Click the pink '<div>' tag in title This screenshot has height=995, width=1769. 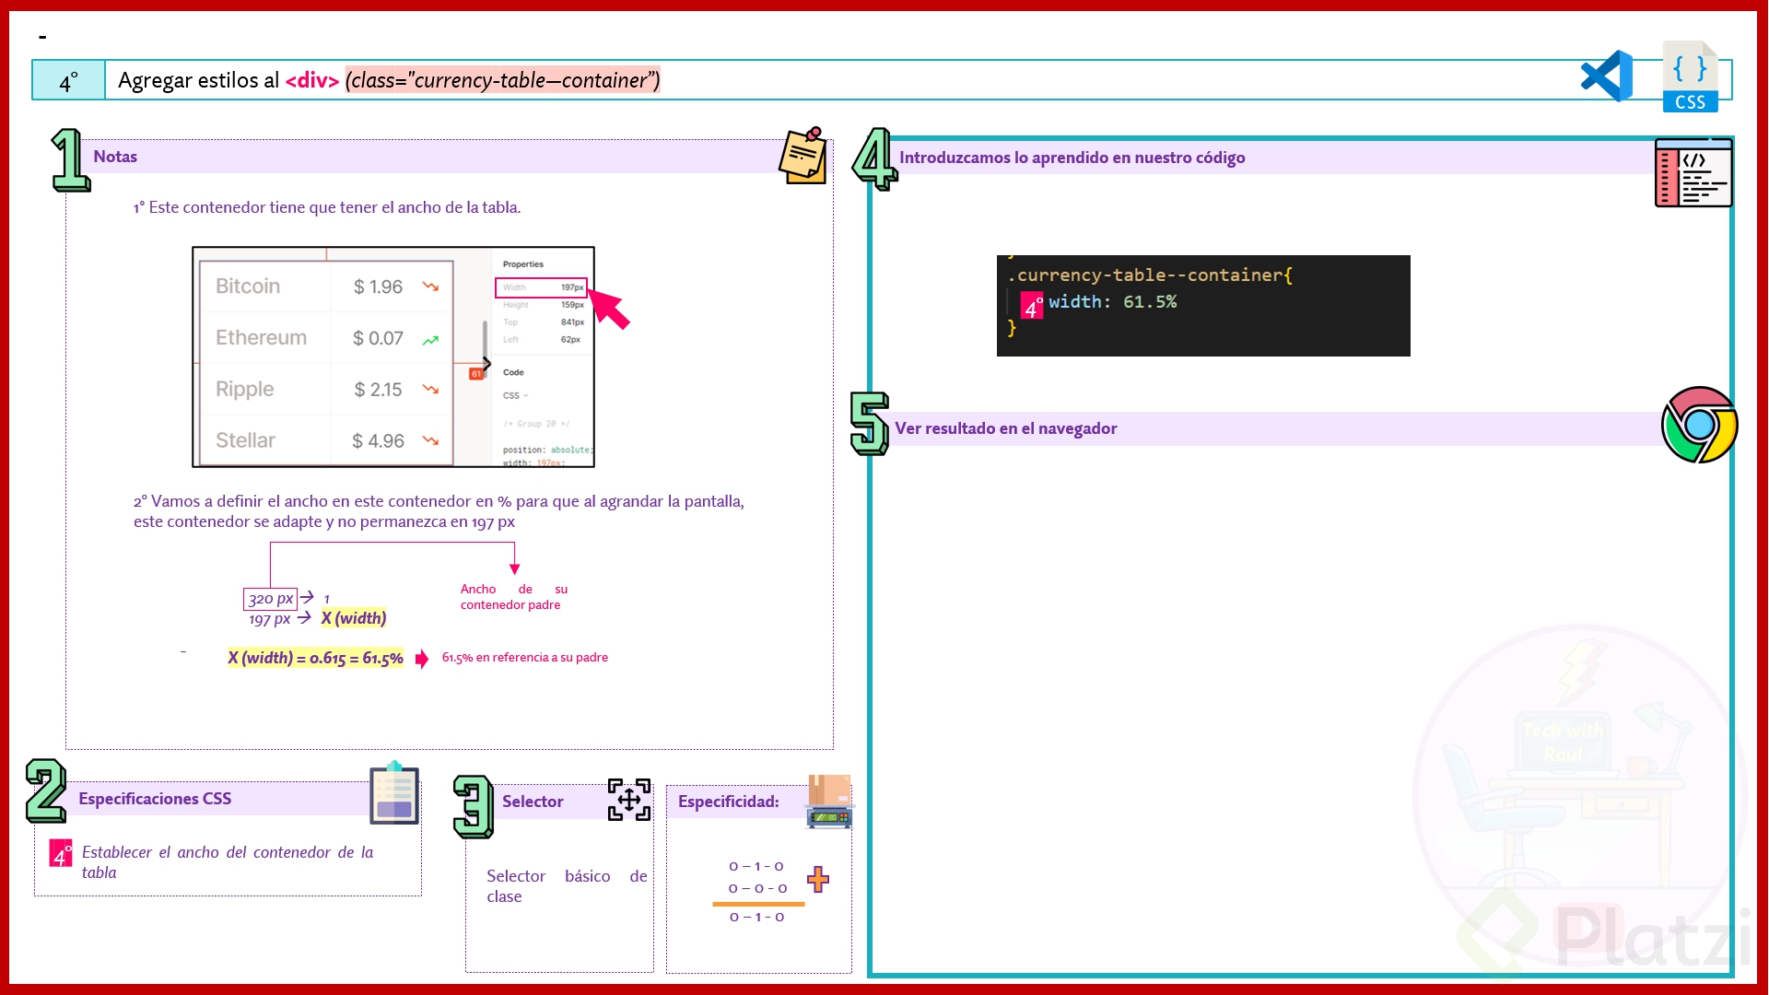312,80
